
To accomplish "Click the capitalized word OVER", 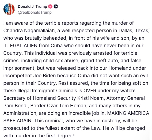I will tap(90, 91).
